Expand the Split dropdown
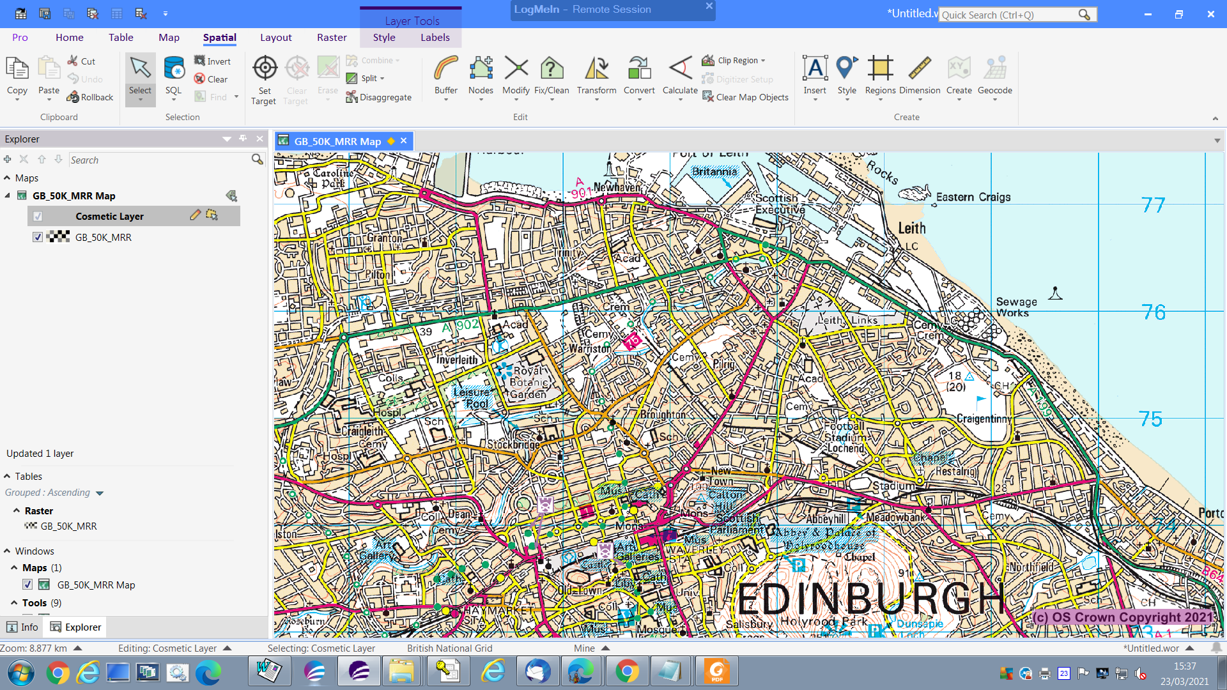Viewport: 1227px width, 690px height. 382,78
